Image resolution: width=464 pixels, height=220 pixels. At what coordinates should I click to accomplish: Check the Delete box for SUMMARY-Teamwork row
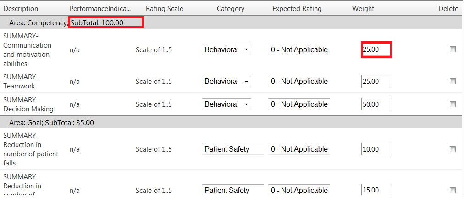pos(453,82)
